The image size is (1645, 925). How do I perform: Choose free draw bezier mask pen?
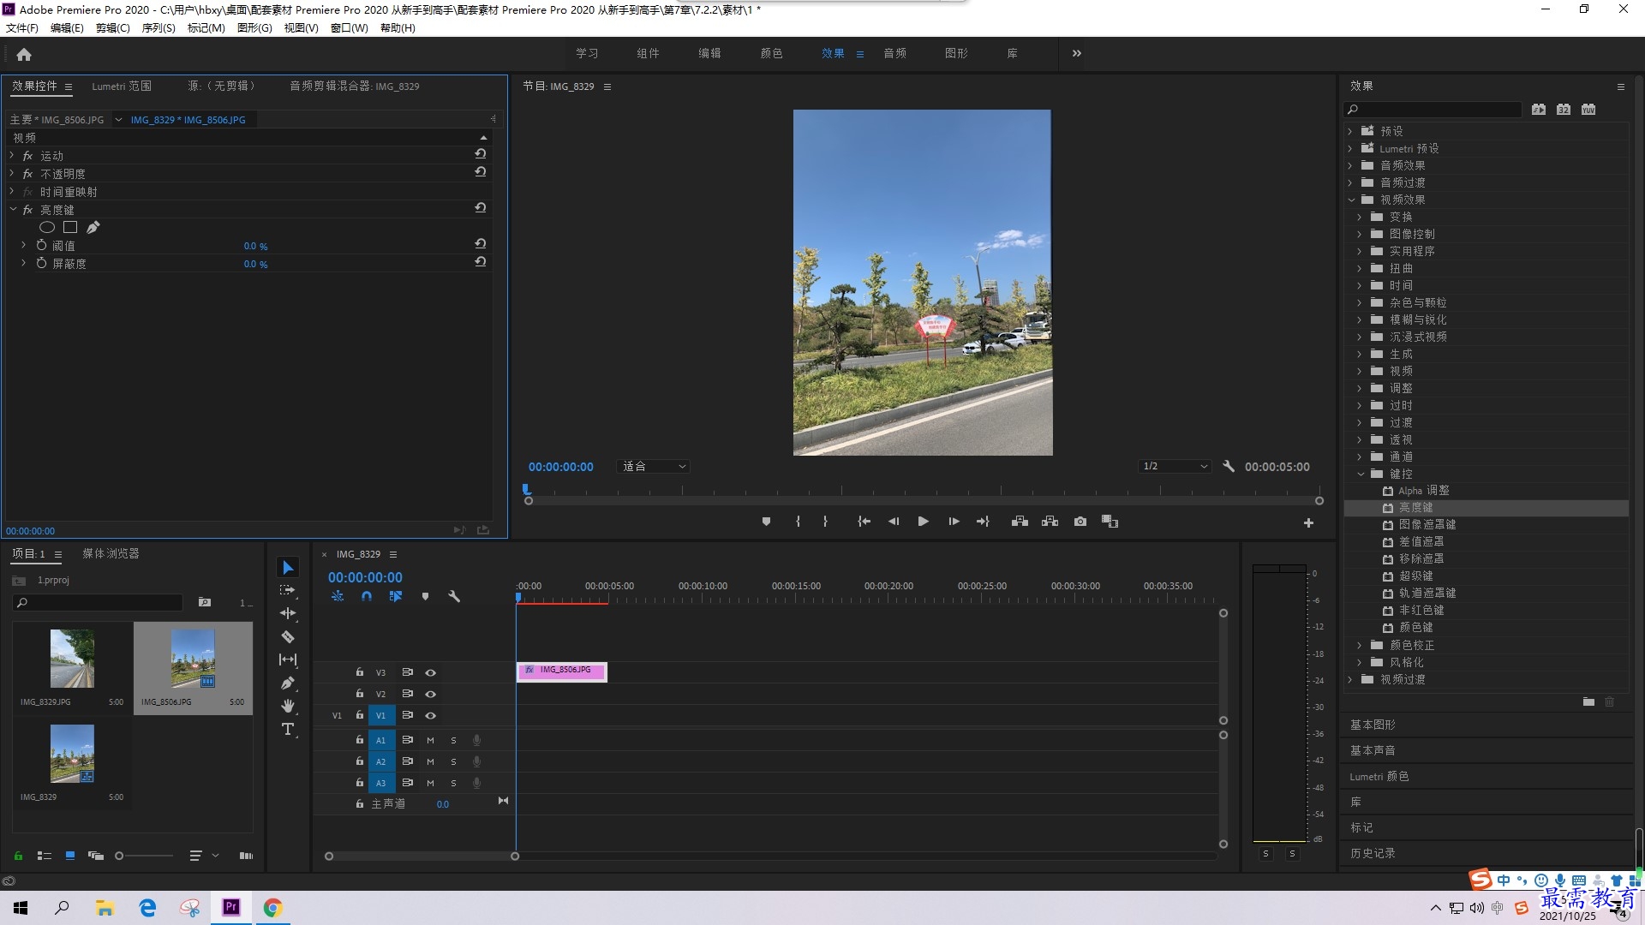[x=93, y=227]
